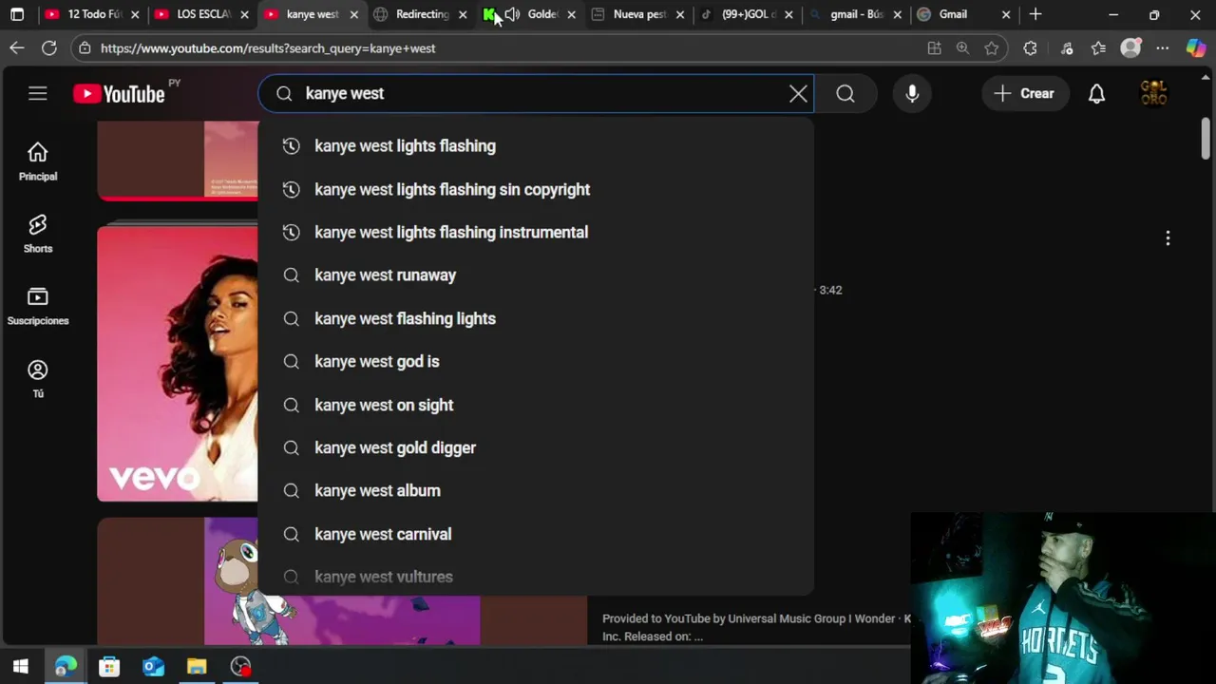Open Microsoft Store from taskbar
This screenshot has width=1216, height=684.
[x=109, y=667]
